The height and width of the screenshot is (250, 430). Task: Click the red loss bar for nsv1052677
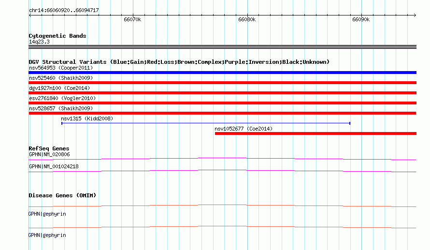pos(315,133)
